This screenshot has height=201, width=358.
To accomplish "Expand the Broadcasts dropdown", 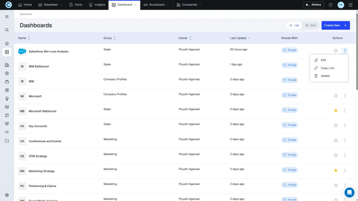I will point(168,5).
